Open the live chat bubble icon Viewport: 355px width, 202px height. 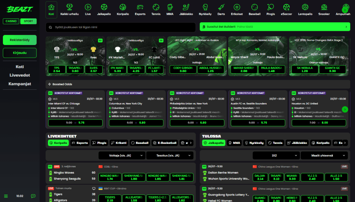coord(33,196)
